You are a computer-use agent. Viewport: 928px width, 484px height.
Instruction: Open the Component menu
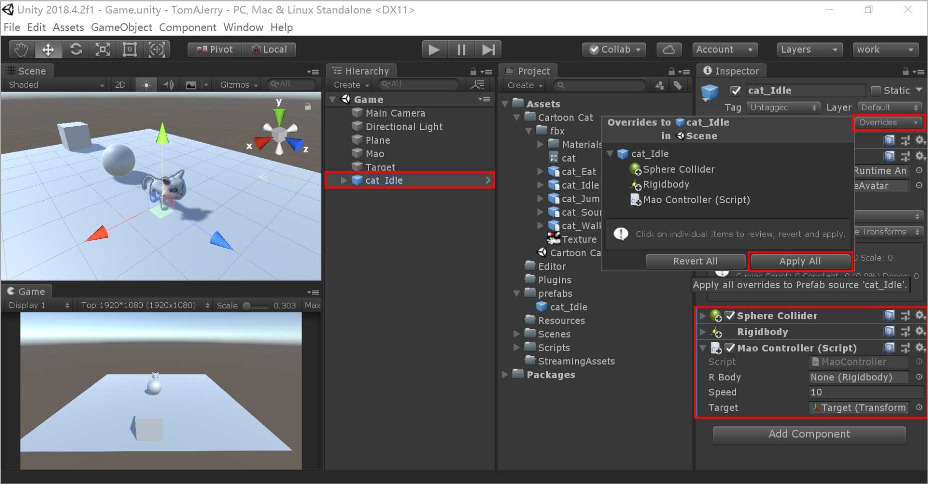(x=188, y=28)
